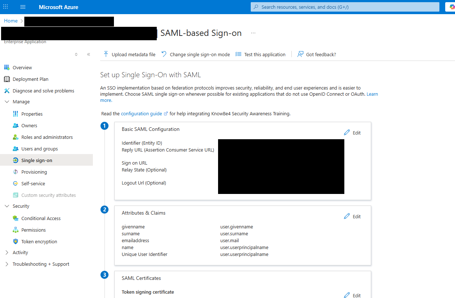
Task: Collapse the Security section
Action: [7, 206]
